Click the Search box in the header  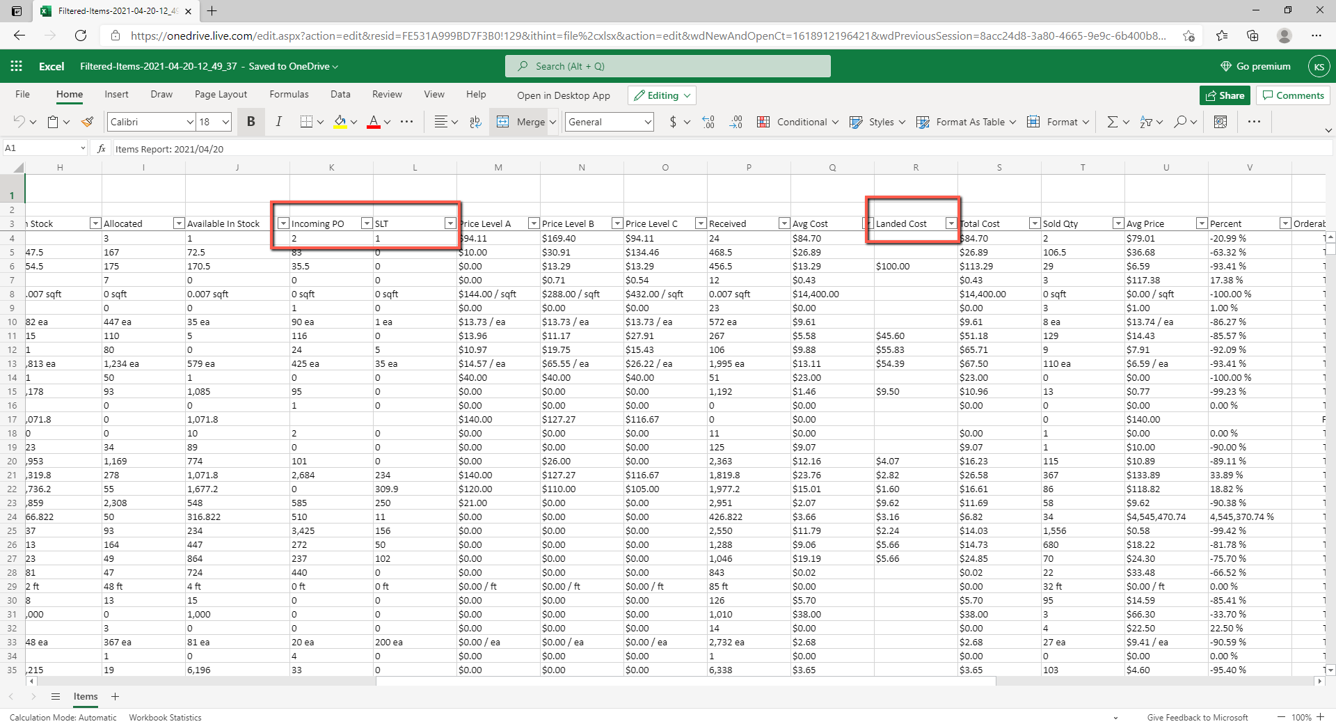pos(667,66)
